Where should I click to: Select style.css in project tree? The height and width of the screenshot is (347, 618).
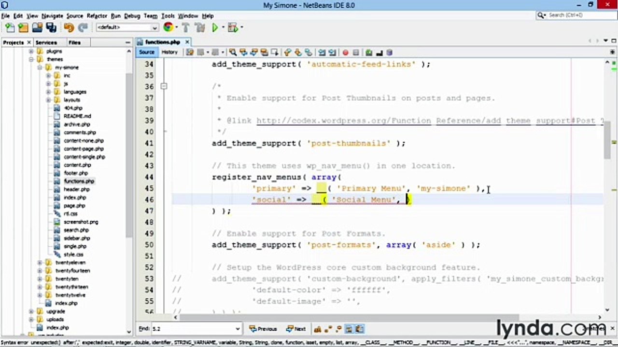[x=73, y=254]
